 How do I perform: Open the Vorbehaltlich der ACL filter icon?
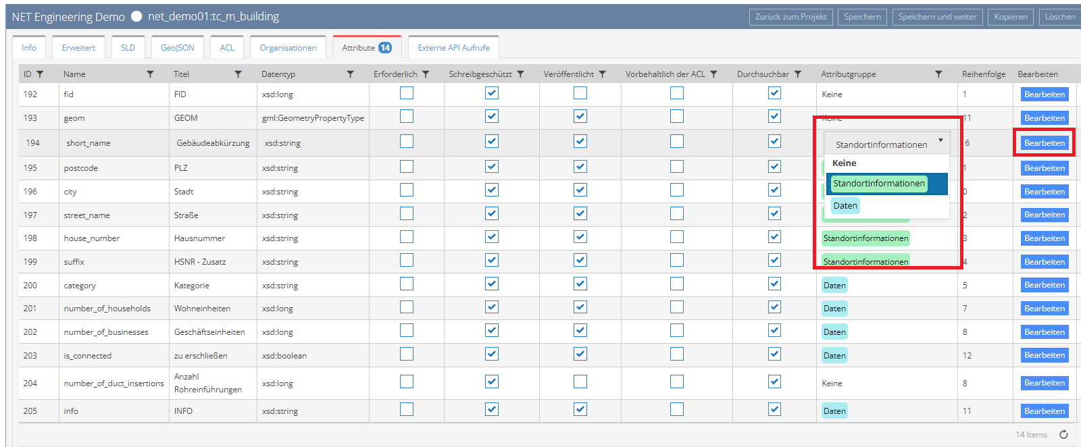coord(713,74)
